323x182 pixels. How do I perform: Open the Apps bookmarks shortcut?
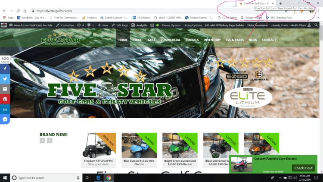pos(8,18)
